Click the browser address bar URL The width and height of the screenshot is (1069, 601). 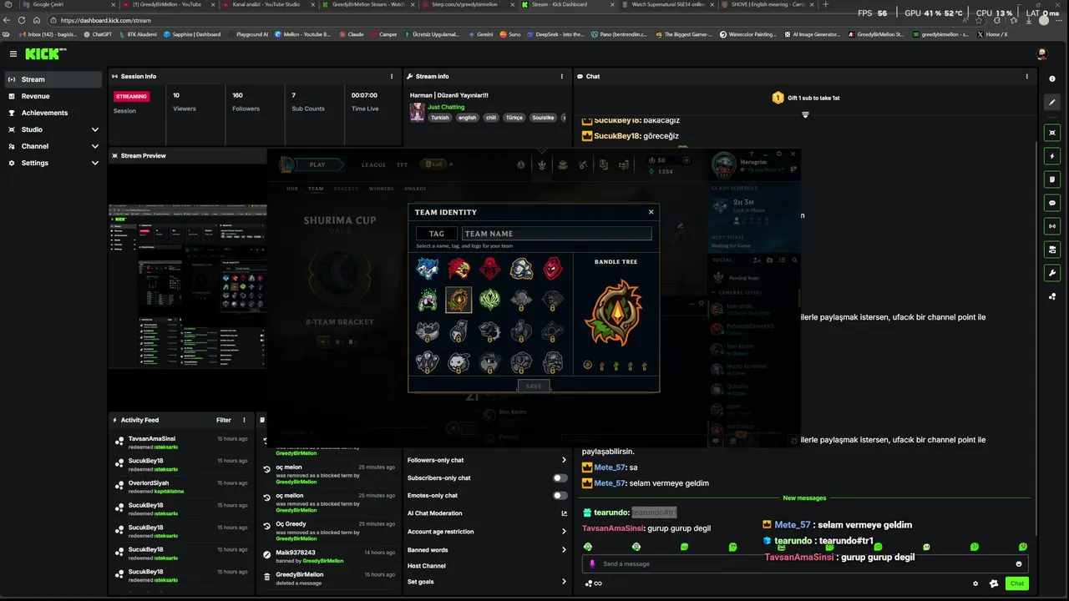106,20
